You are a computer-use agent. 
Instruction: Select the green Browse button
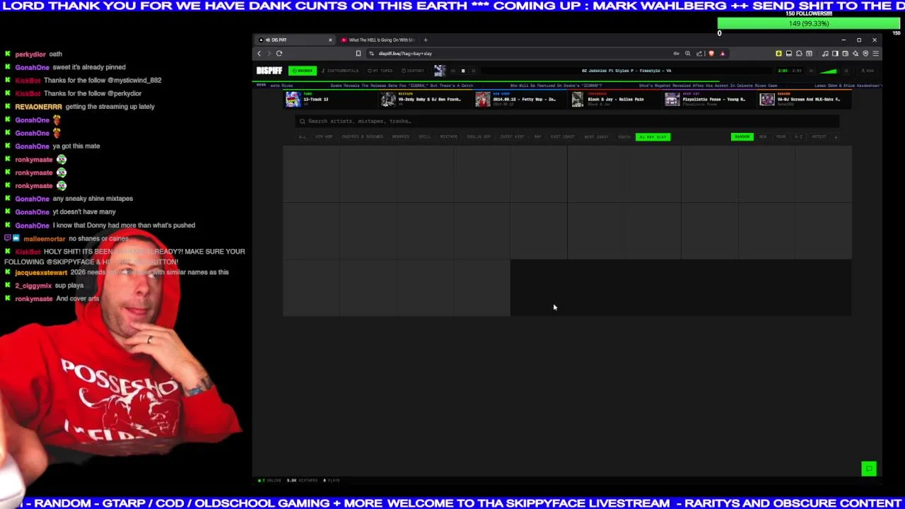click(x=303, y=71)
